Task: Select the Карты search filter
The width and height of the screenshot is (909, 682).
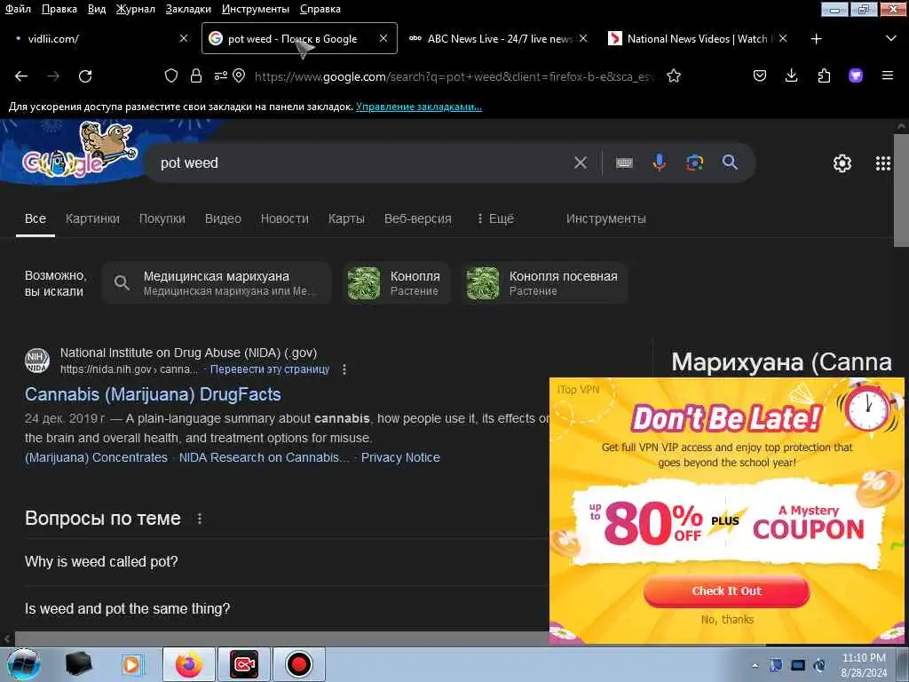Action: [347, 218]
